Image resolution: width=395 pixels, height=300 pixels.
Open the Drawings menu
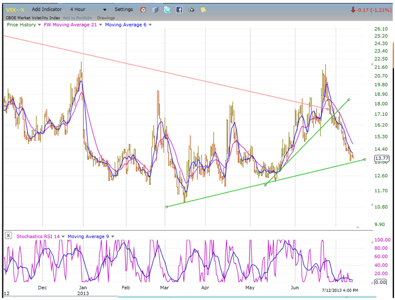106,18
